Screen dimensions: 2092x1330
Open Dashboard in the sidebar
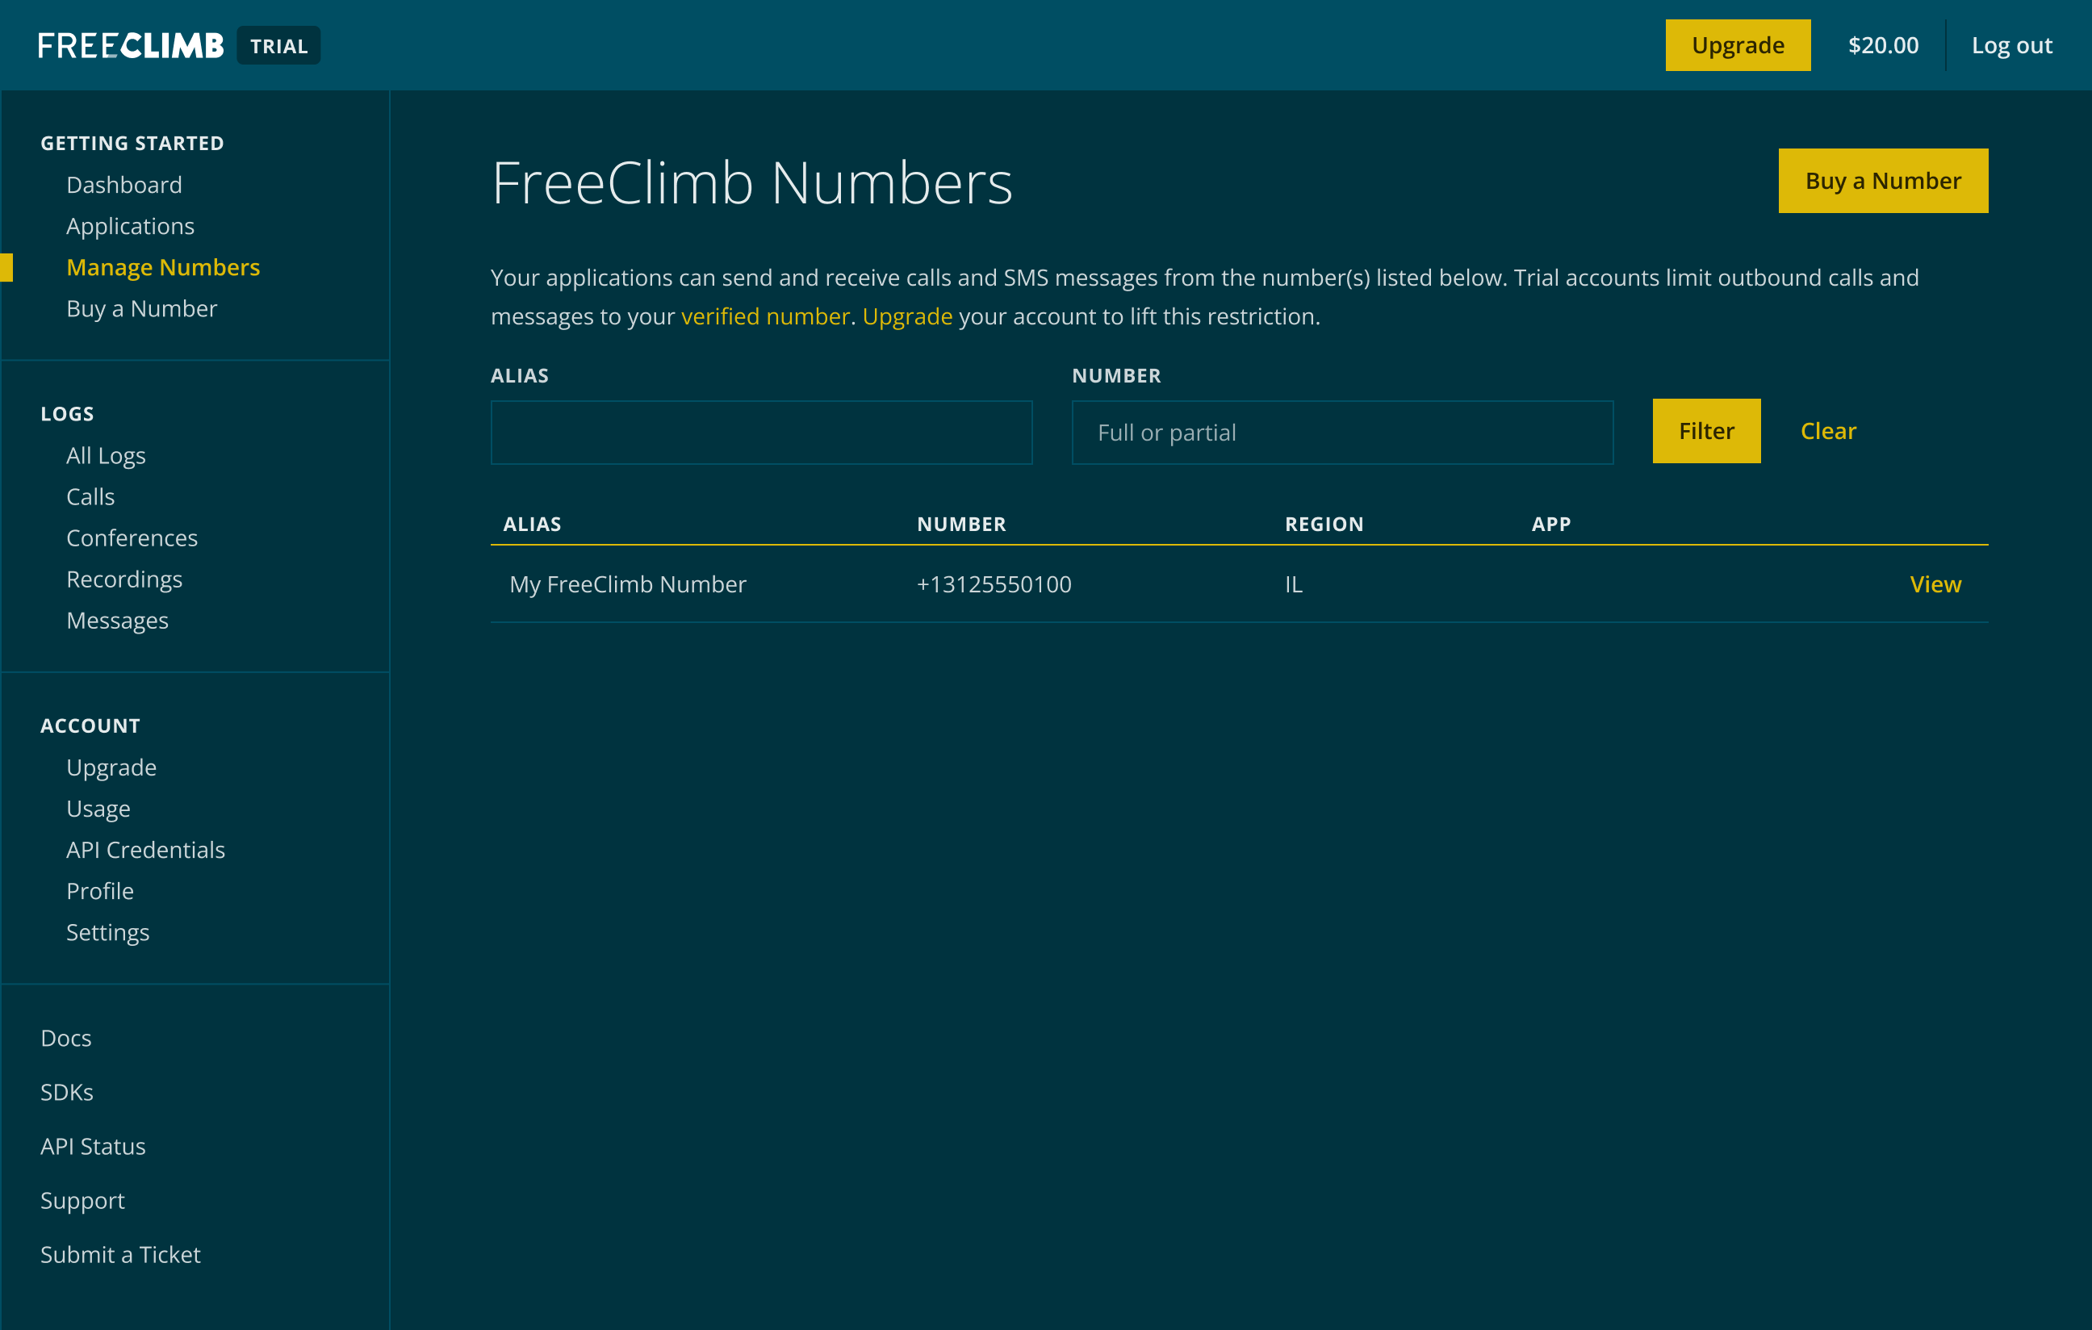[124, 184]
